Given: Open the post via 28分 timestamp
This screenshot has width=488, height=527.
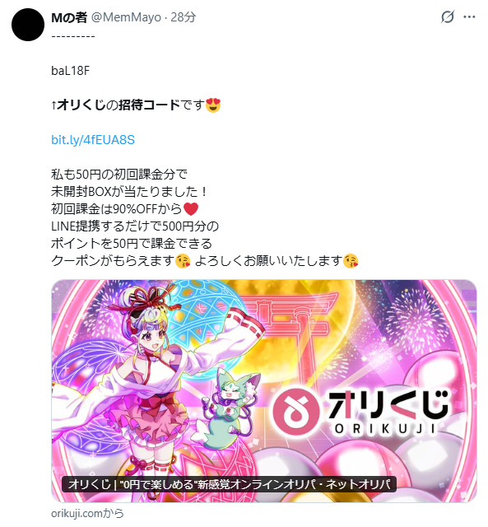Looking at the screenshot, I should pos(183,17).
